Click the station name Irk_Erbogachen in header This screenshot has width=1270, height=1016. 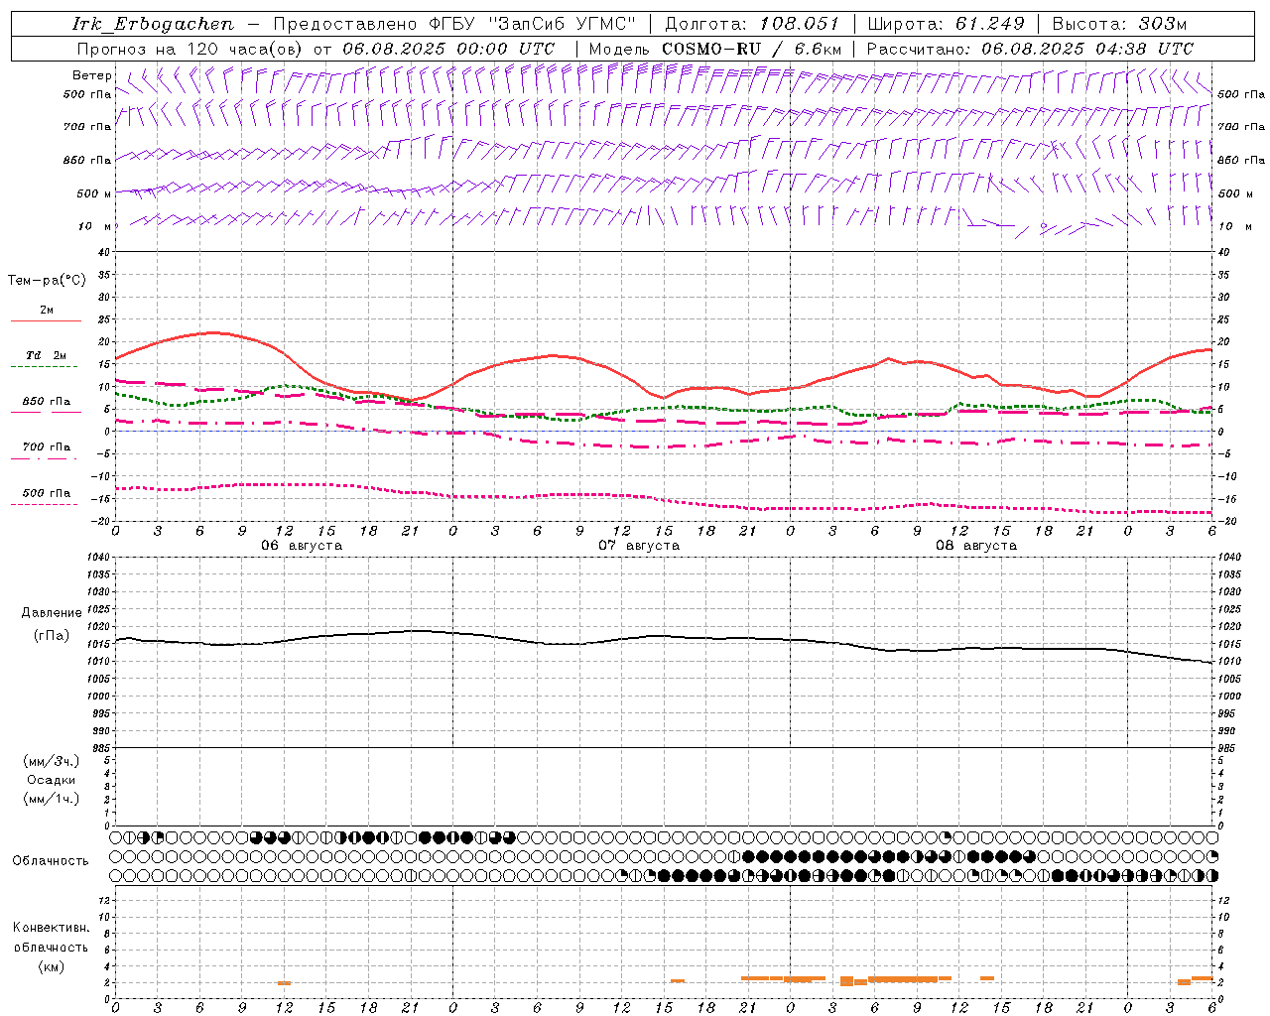[x=153, y=24]
